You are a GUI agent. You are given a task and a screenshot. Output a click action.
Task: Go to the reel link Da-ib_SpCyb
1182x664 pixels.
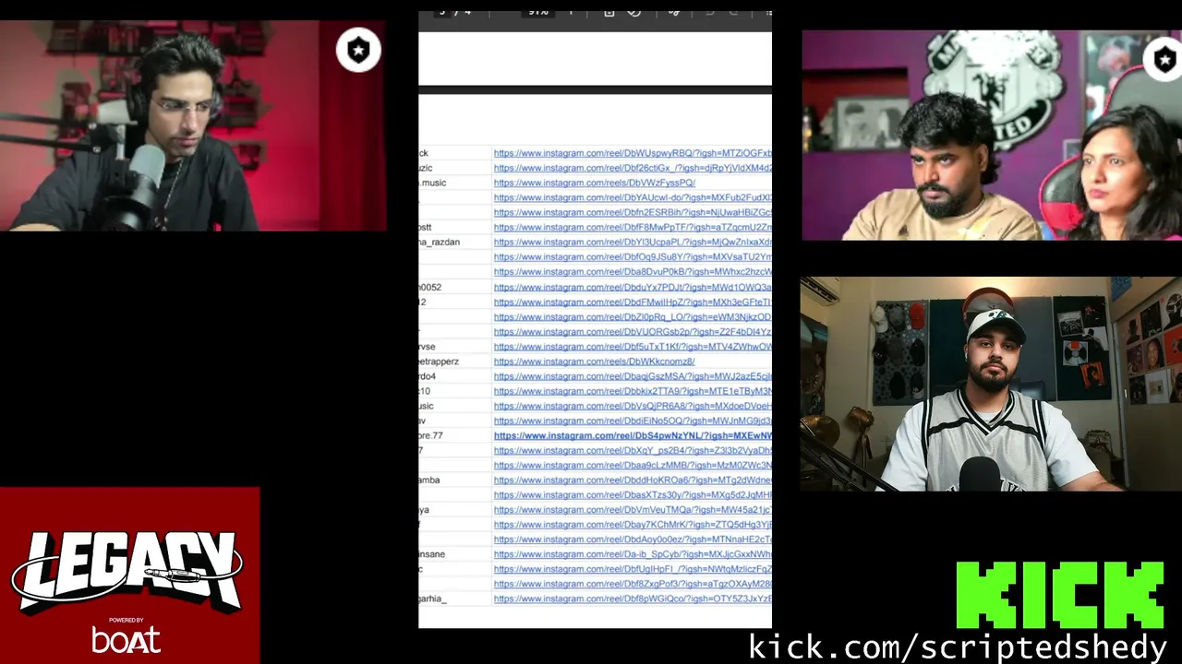point(633,554)
